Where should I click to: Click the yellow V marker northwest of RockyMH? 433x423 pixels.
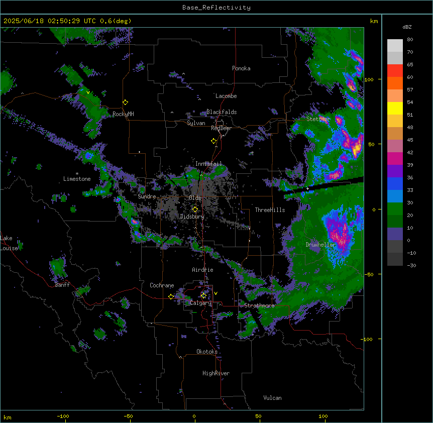coord(88,92)
